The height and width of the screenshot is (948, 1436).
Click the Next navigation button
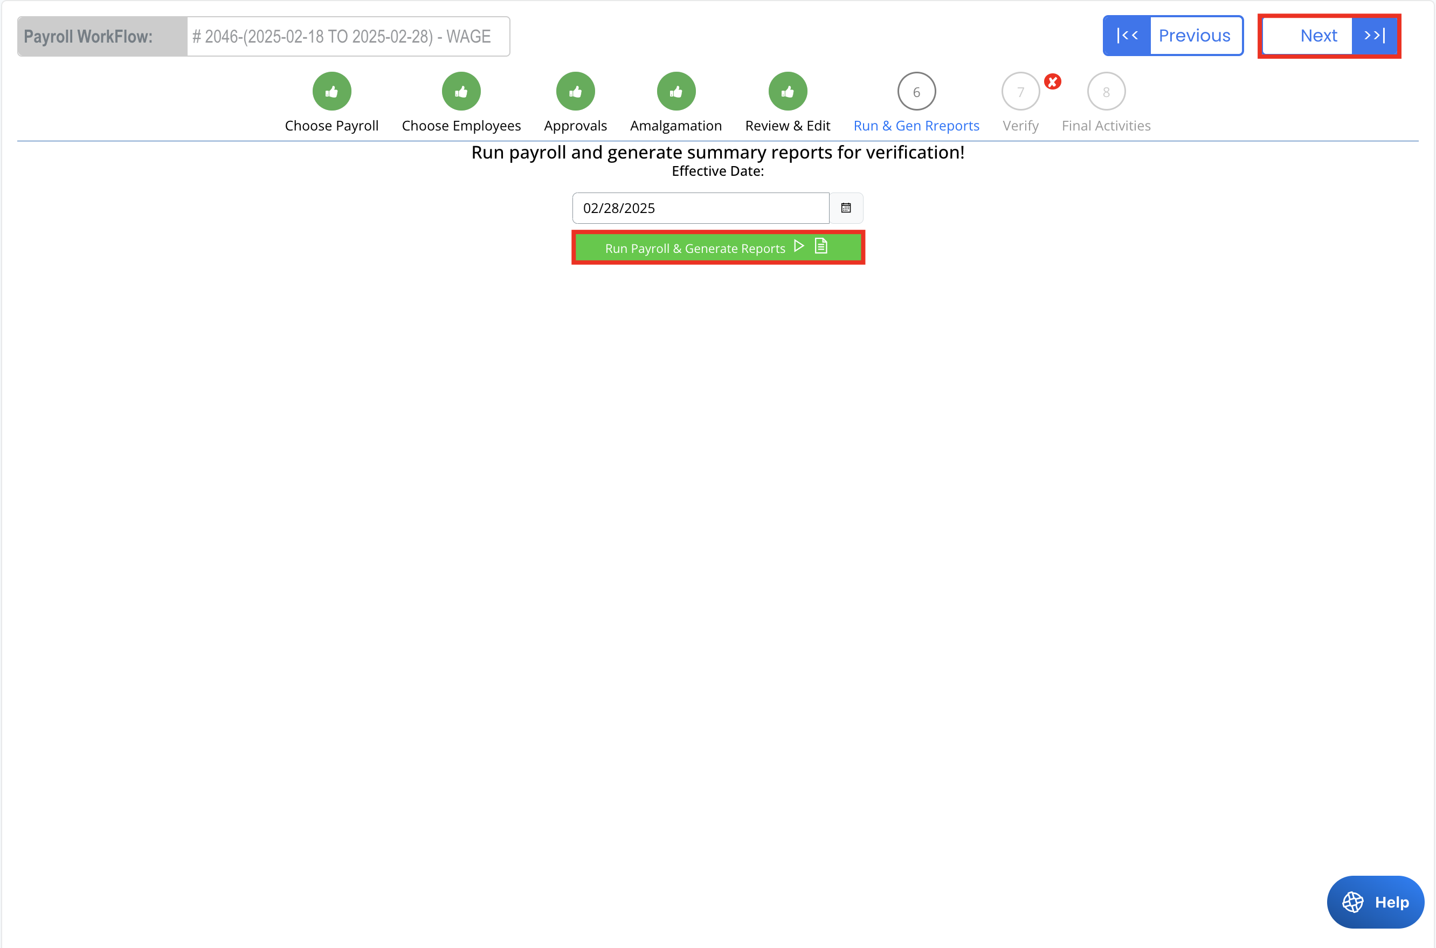coord(1318,36)
